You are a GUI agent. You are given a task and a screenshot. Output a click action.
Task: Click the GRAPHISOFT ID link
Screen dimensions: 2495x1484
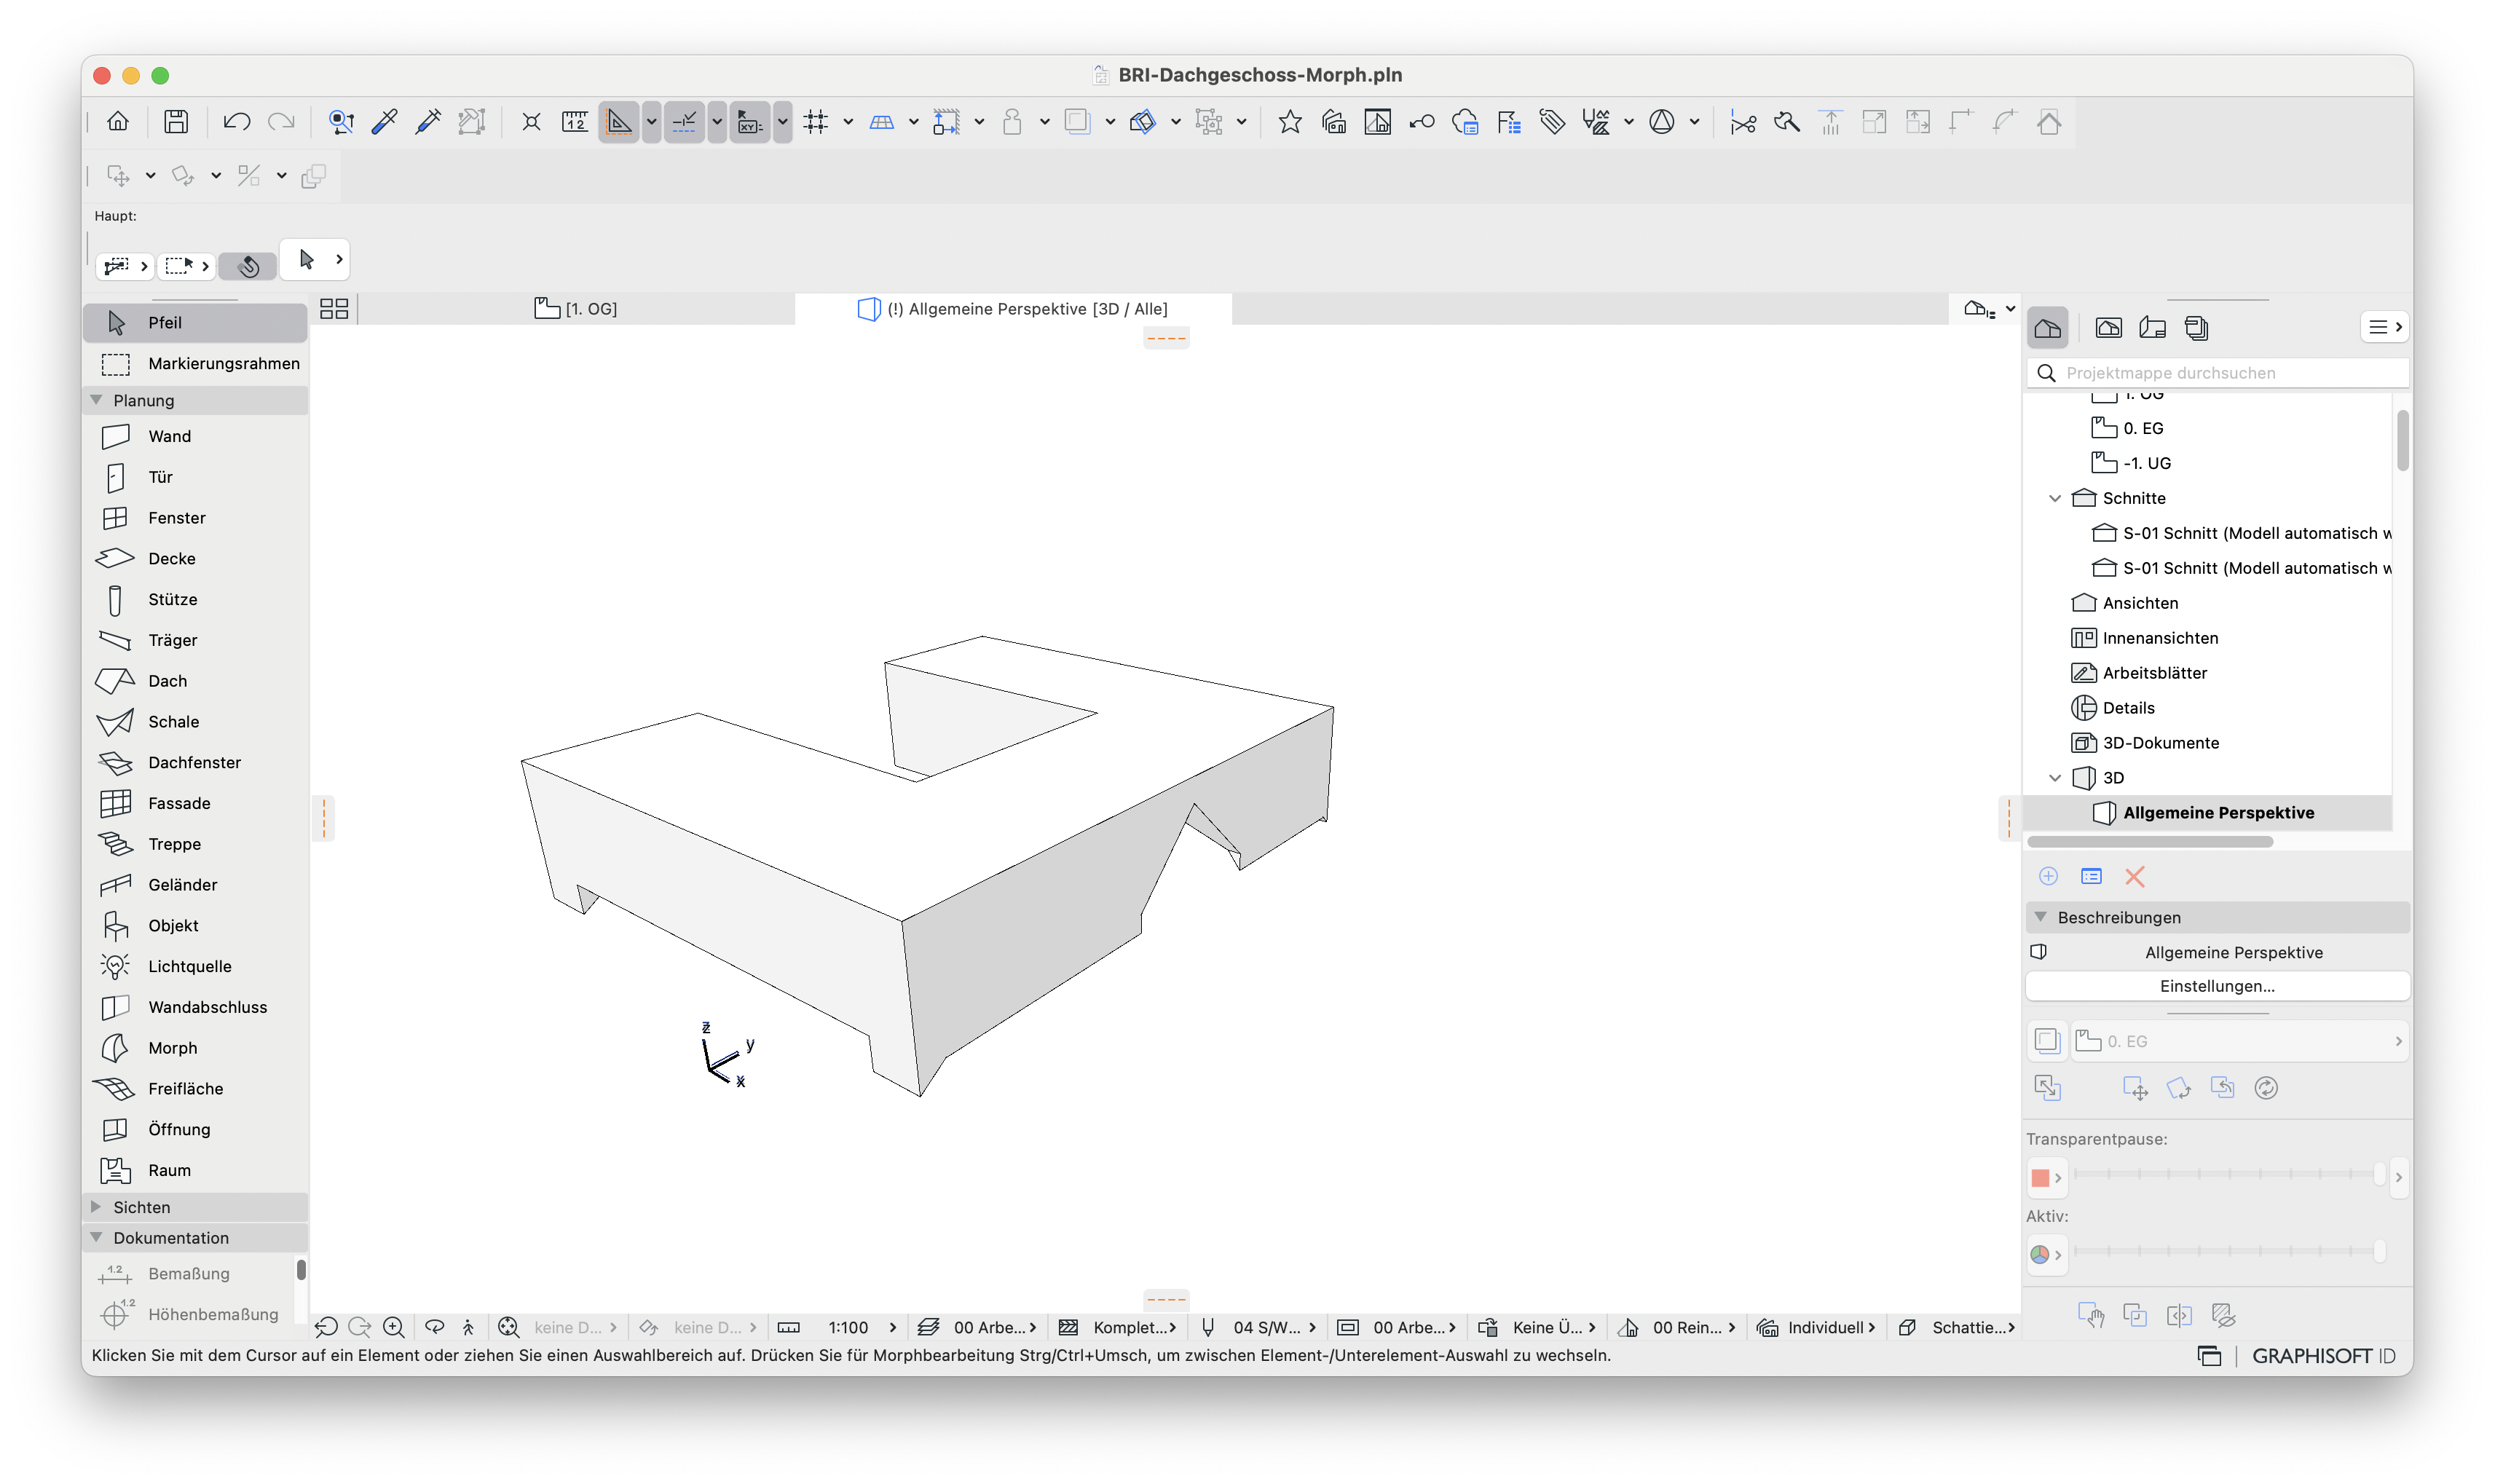tap(2323, 1356)
